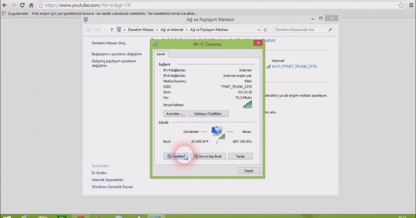This screenshot has width=416, height=218.
Task: Click the 'Alınan' label
Action: point(247,132)
